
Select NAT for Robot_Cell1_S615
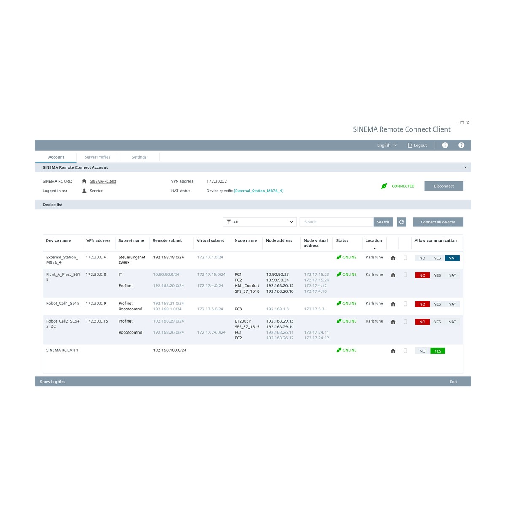pyautogui.click(x=452, y=304)
